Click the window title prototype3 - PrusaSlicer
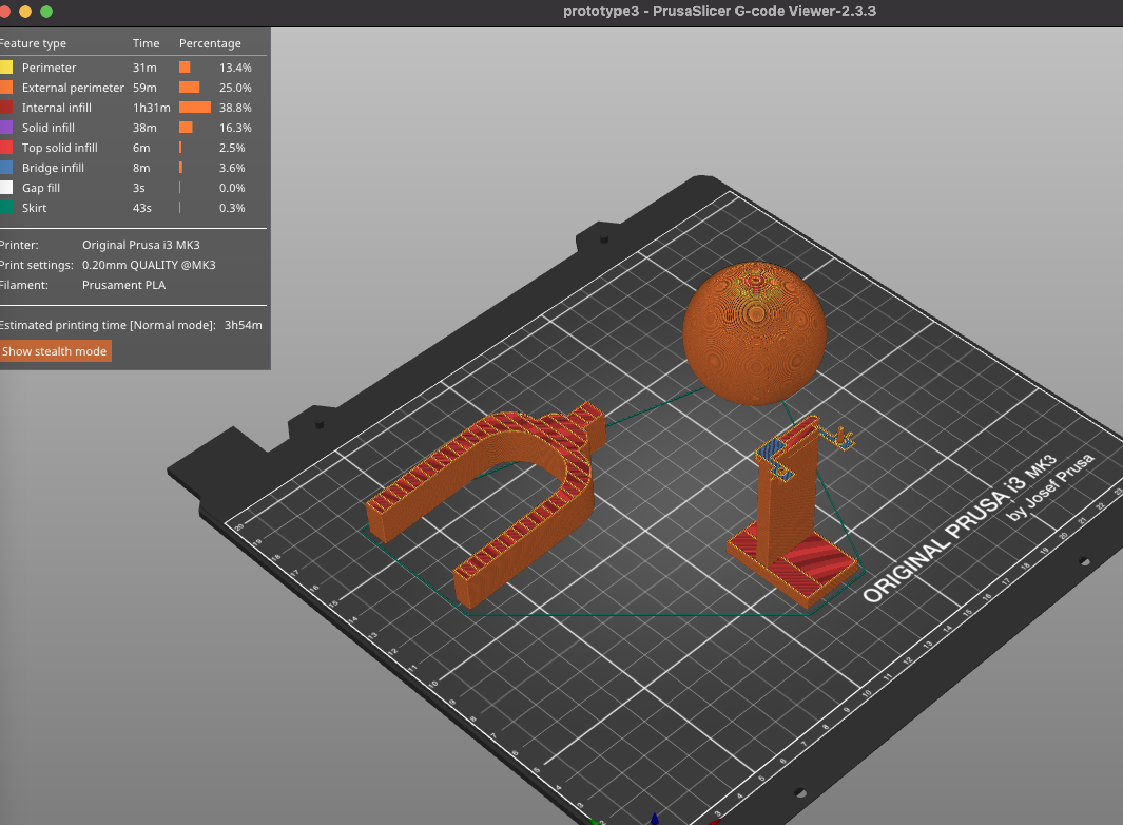 coord(719,11)
